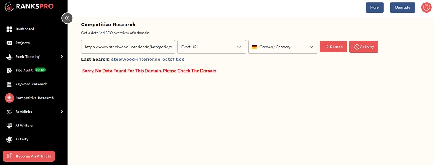Click the Rank Tracking icon

pyautogui.click(x=9, y=57)
